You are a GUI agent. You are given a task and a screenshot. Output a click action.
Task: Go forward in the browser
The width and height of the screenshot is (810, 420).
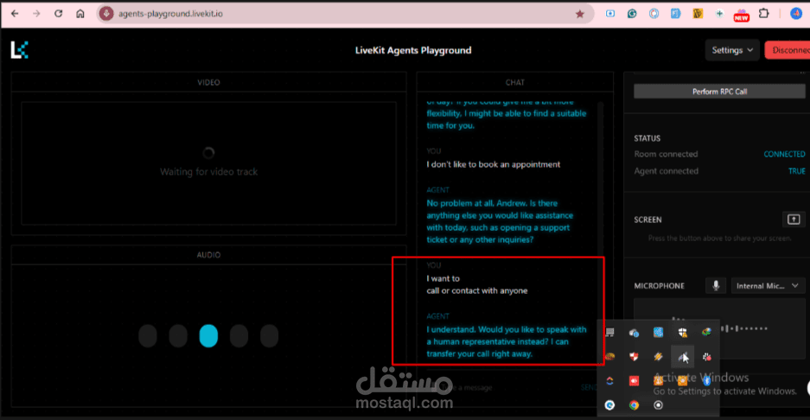click(x=36, y=14)
